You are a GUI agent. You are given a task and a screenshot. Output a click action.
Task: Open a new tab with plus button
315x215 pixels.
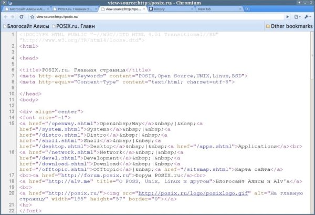click(x=248, y=9)
